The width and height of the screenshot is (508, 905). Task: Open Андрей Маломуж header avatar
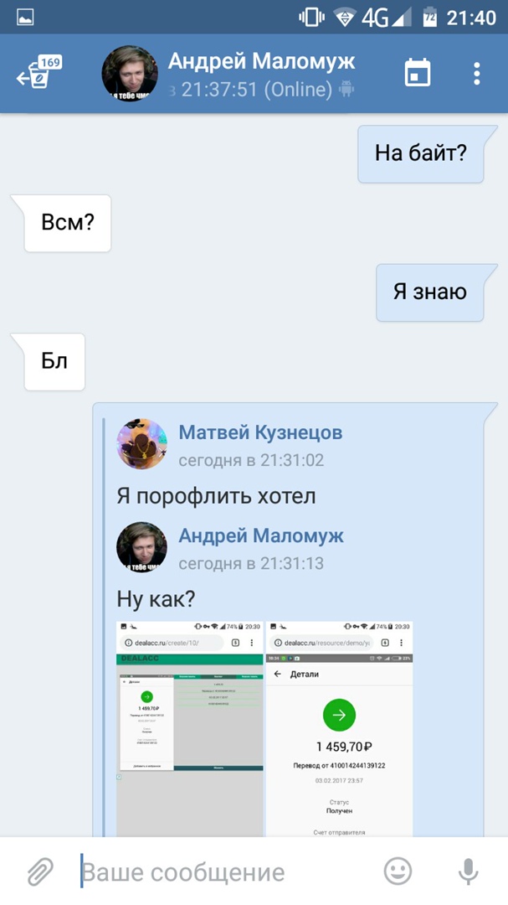click(130, 73)
